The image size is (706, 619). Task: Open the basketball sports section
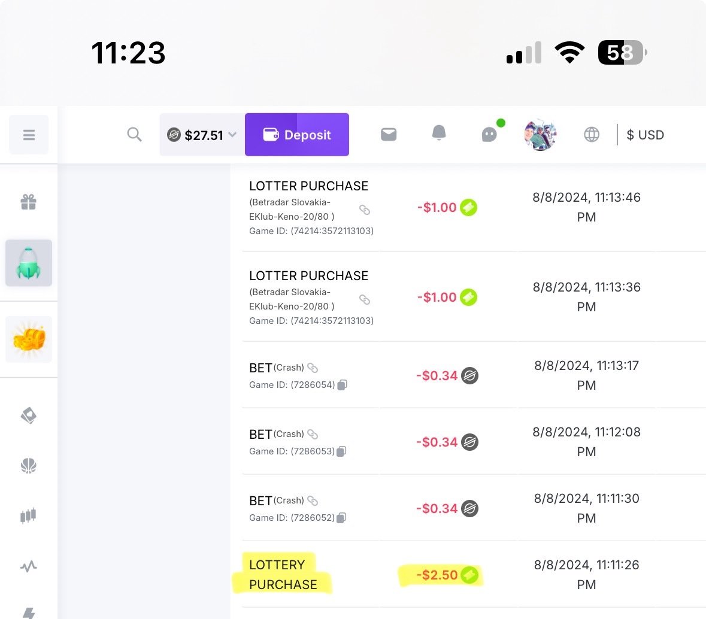pyautogui.click(x=29, y=465)
